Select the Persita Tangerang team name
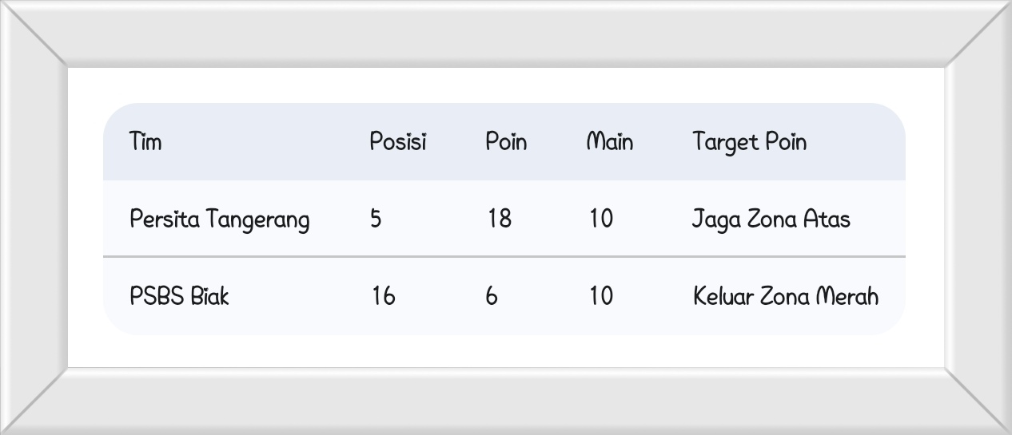This screenshot has width=1012, height=435. (219, 219)
